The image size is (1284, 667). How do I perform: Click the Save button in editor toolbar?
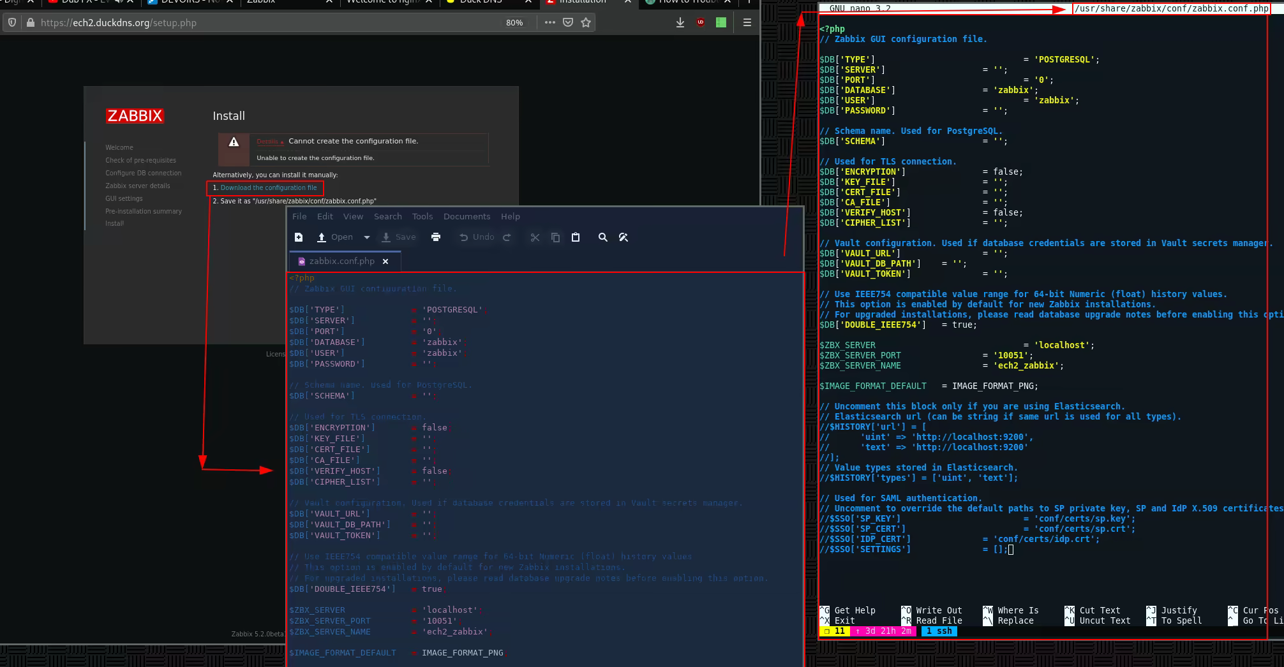[x=398, y=237]
